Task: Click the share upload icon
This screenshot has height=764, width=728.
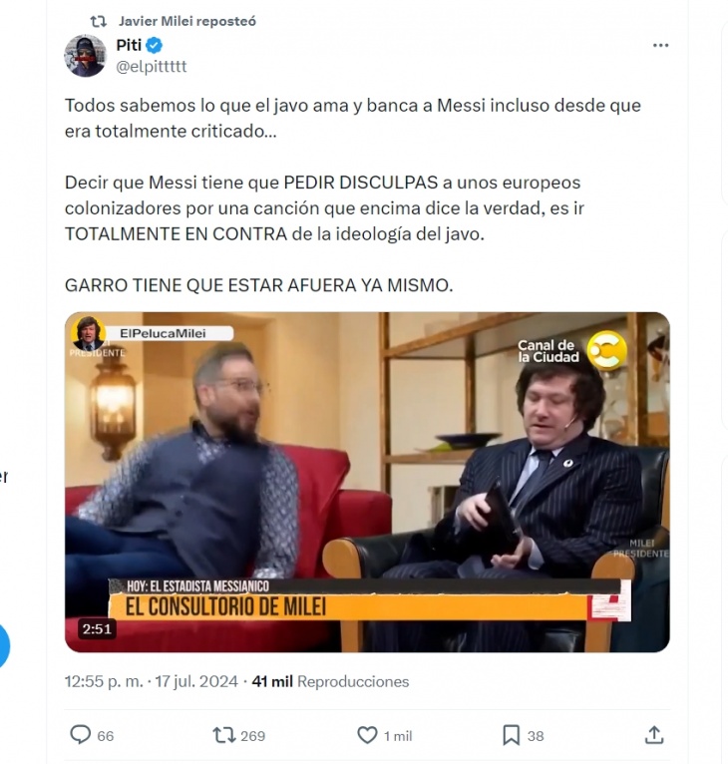Action: (654, 735)
